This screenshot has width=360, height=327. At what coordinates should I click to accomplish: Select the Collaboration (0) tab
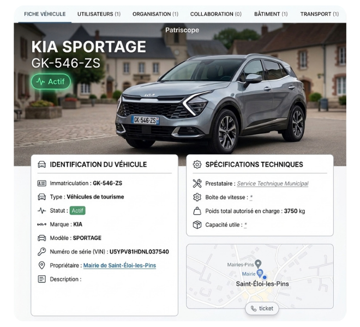pos(216,14)
